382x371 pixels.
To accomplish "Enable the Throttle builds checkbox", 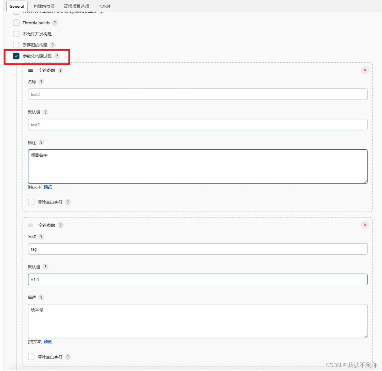I will coord(16,23).
